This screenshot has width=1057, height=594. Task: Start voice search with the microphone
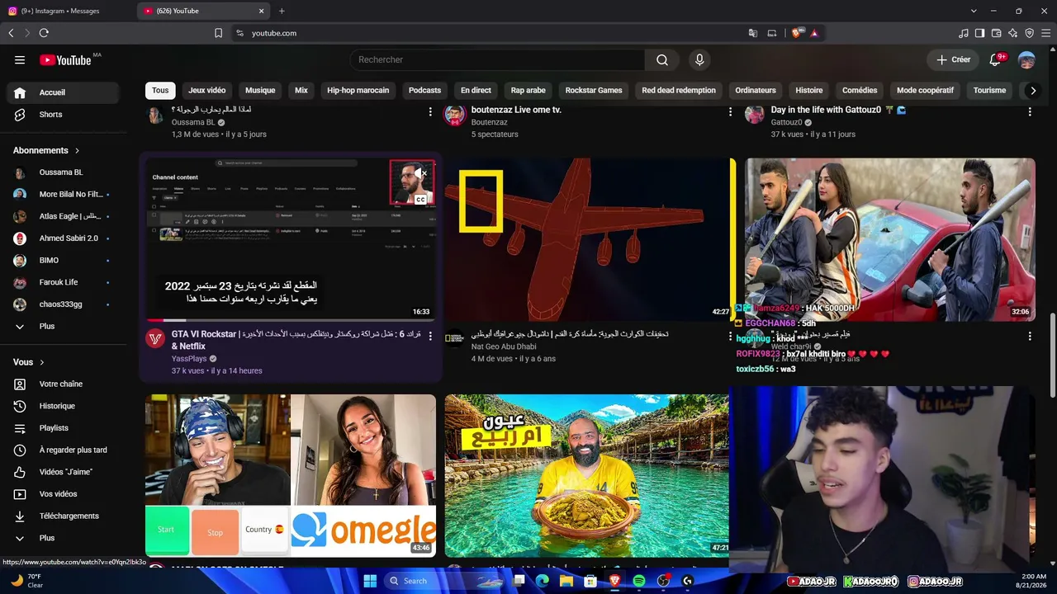coord(699,59)
